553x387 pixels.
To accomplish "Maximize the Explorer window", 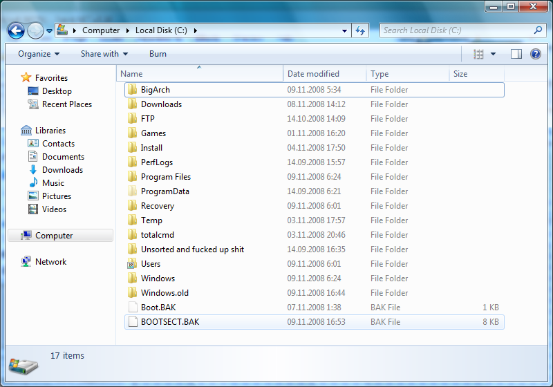I will coord(511,6).
